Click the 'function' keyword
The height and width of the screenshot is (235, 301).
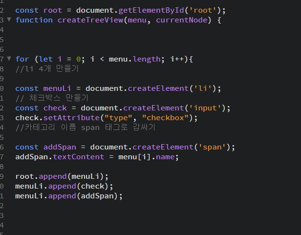coord(34,20)
